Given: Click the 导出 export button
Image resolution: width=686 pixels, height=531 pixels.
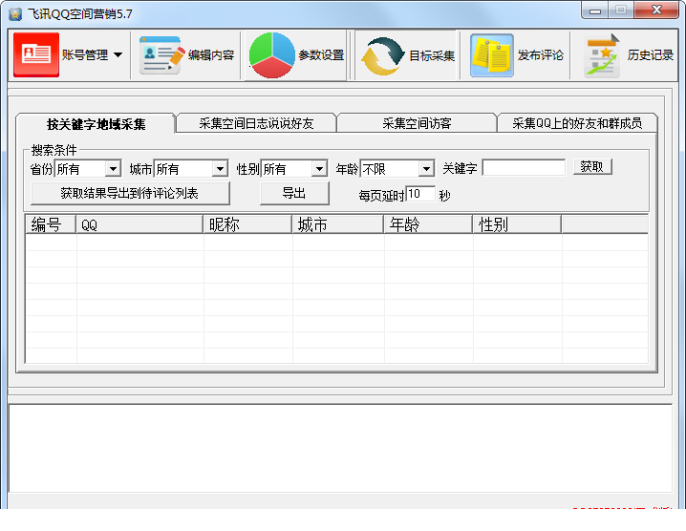Looking at the screenshot, I should tap(294, 193).
